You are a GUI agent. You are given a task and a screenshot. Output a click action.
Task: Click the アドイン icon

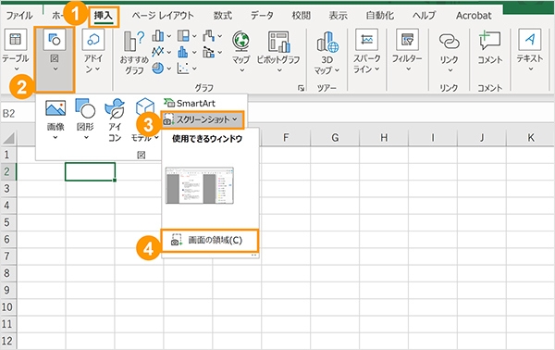point(93,40)
